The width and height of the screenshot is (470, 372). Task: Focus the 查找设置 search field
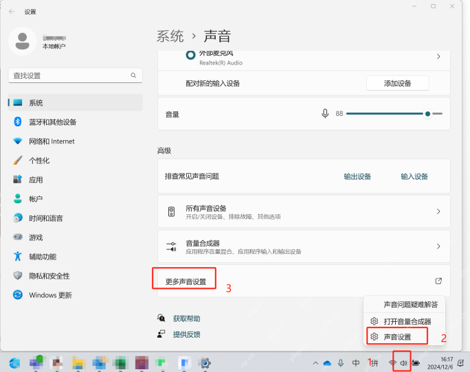coord(75,75)
